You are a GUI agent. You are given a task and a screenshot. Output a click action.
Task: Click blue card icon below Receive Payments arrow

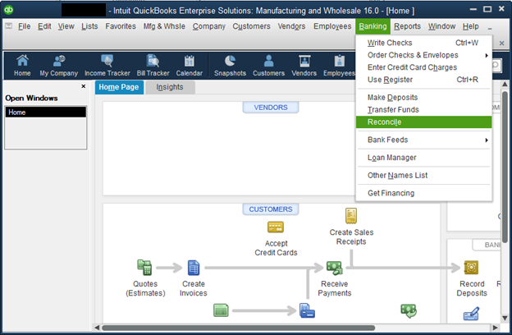307,310
